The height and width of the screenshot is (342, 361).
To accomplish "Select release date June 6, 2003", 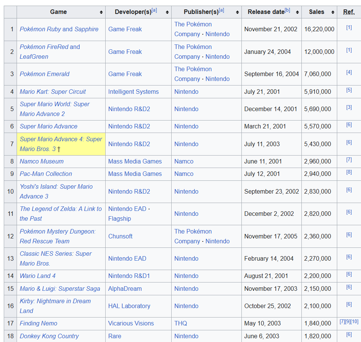I will coord(262,336).
